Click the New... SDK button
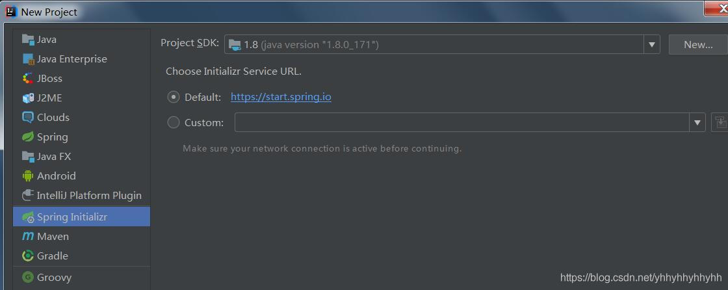 [x=698, y=44]
